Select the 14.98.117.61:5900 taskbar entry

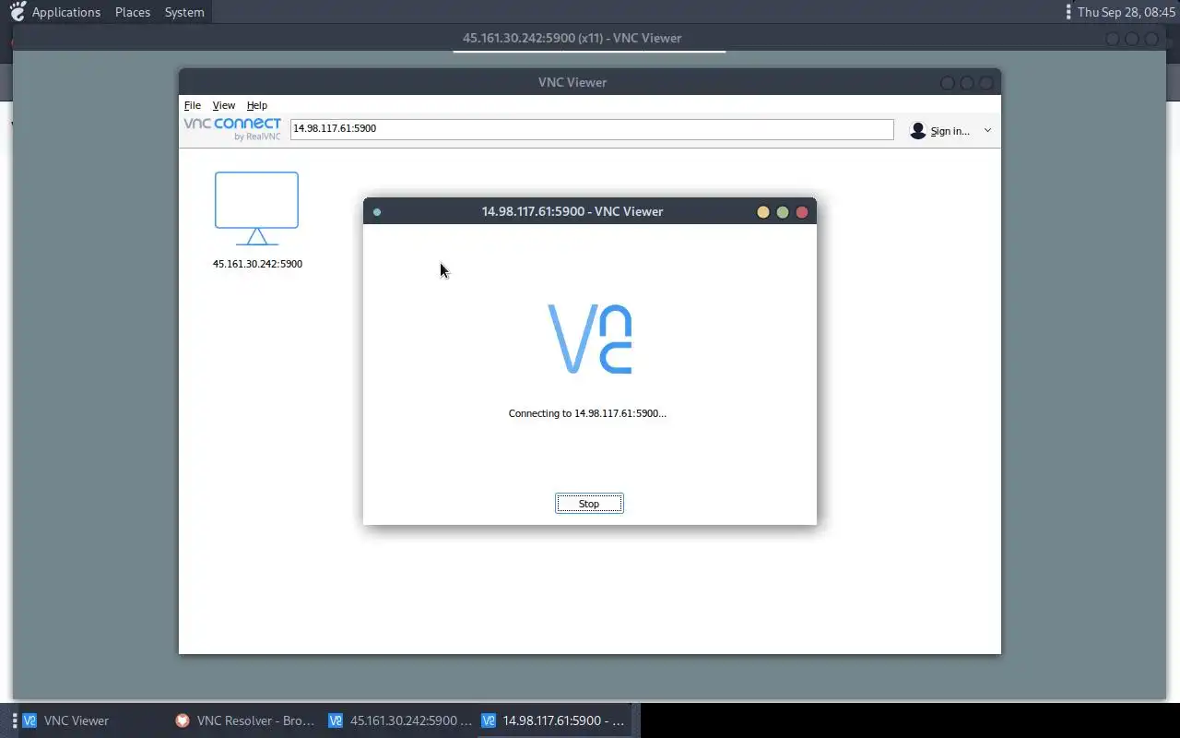pos(554,720)
